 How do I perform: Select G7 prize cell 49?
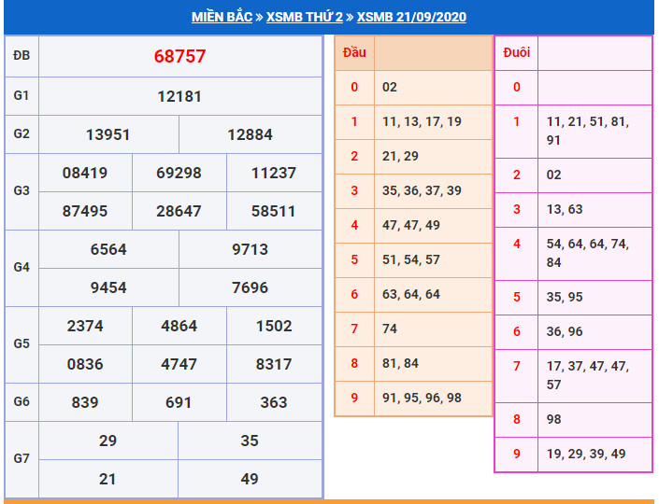click(x=250, y=479)
